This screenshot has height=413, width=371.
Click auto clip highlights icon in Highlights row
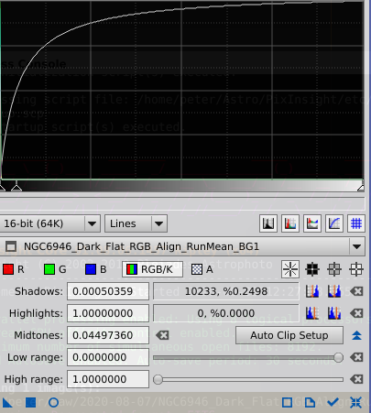tap(312, 313)
